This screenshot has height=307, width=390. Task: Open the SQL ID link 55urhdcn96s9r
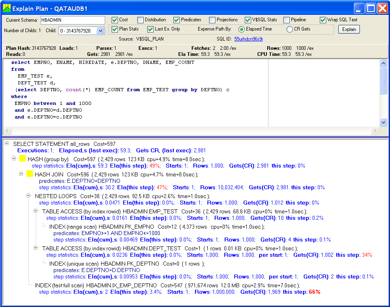coord(248,39)
